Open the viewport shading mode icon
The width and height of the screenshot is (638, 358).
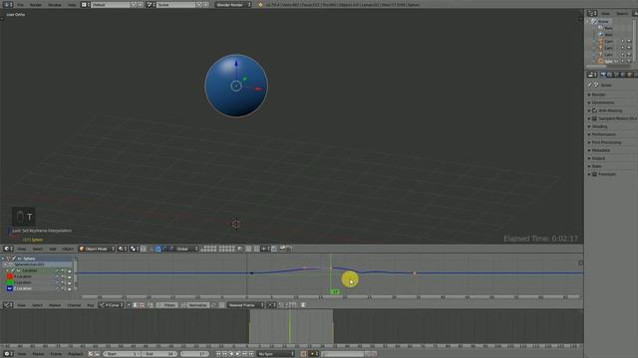tap(122, 249)
